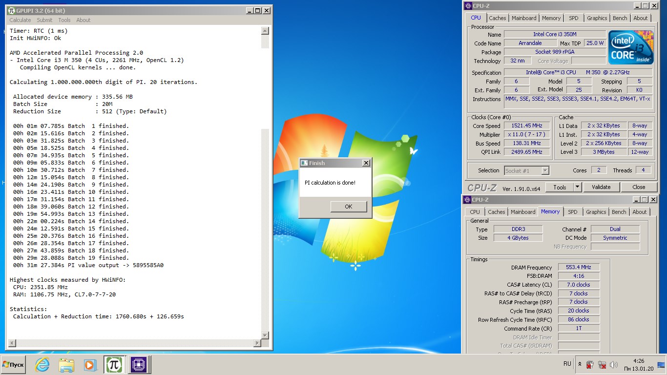Switch to Bench tab in upper CPU-Z

[620, 18]
